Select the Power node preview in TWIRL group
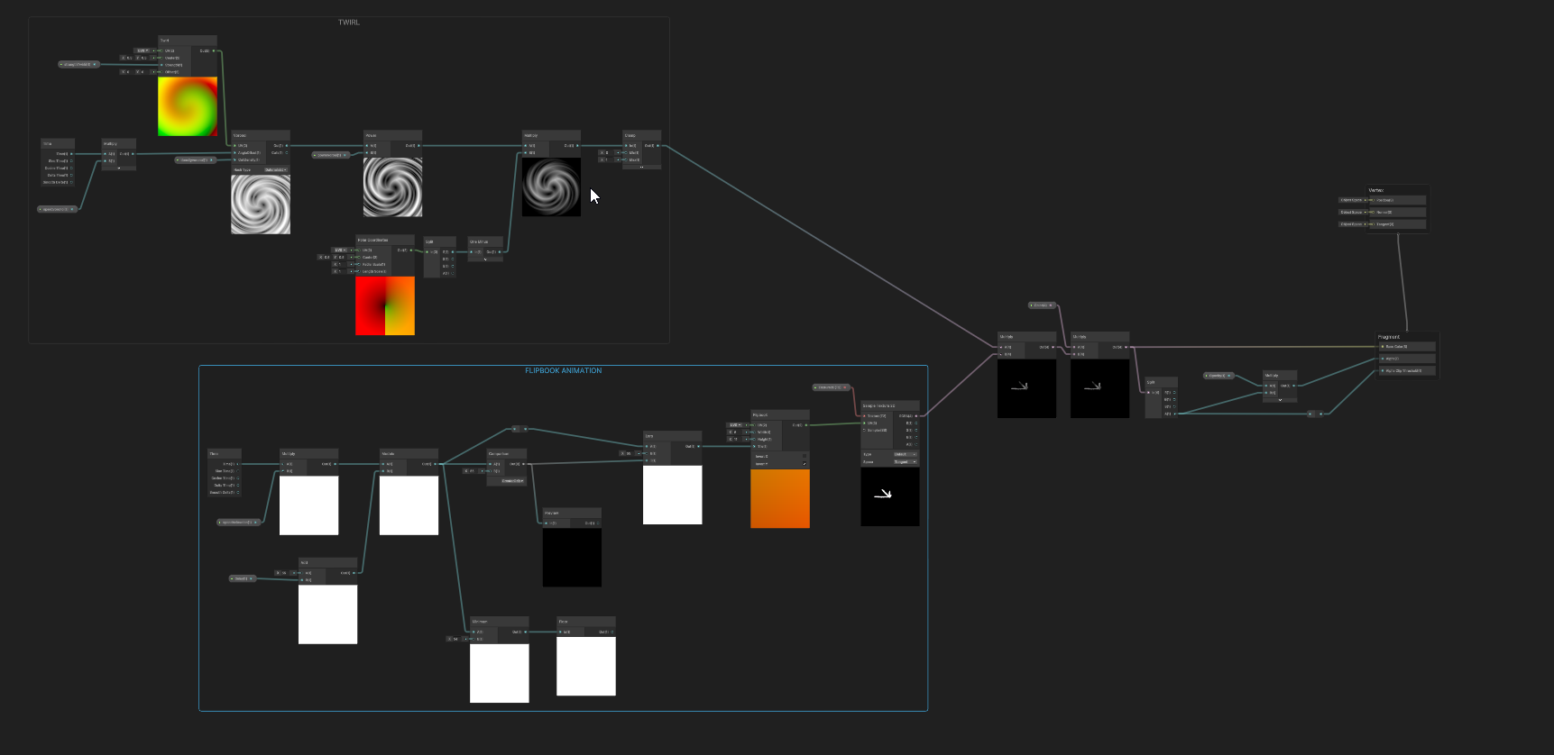 [x=393, y=187]
